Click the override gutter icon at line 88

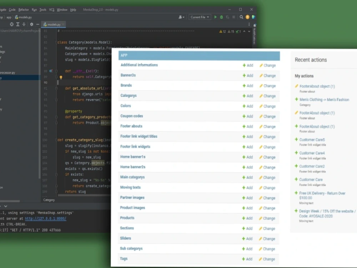pyautogui.click(x=51, y=71)
